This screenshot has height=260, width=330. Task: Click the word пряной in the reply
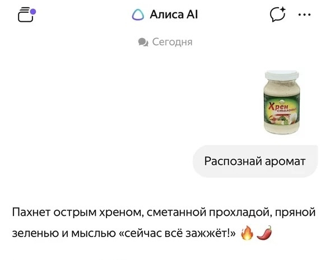tap(295, 212)
